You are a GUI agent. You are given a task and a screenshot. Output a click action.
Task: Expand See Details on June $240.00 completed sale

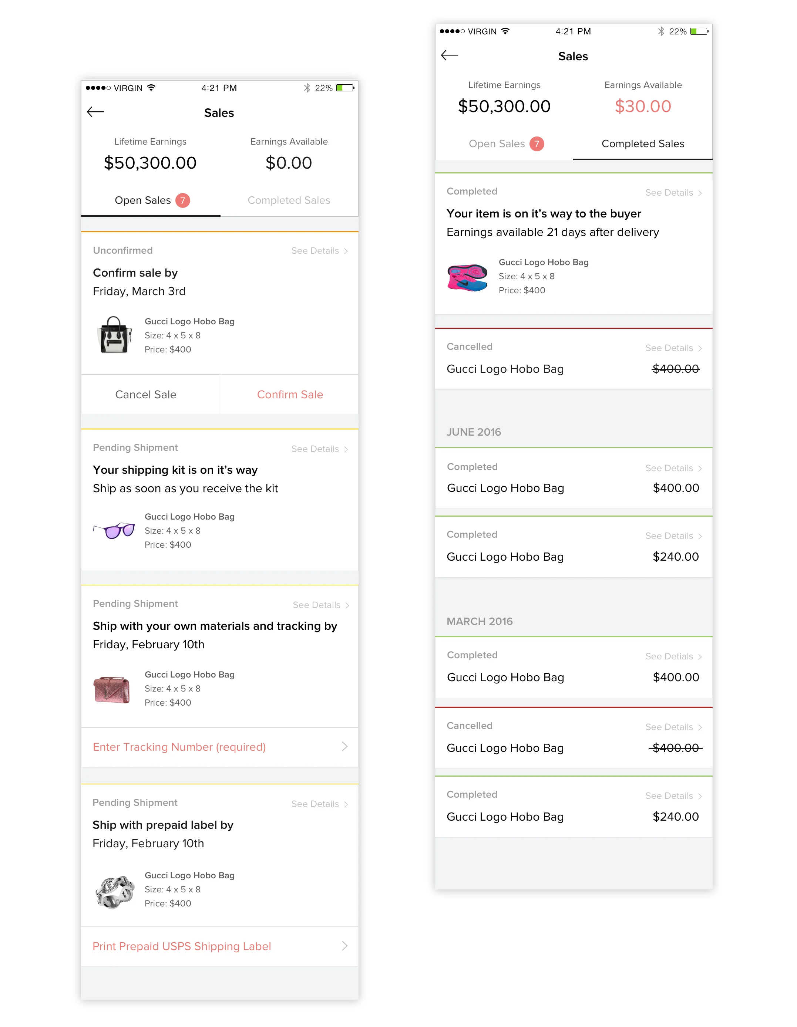click(x=673, y=536)
